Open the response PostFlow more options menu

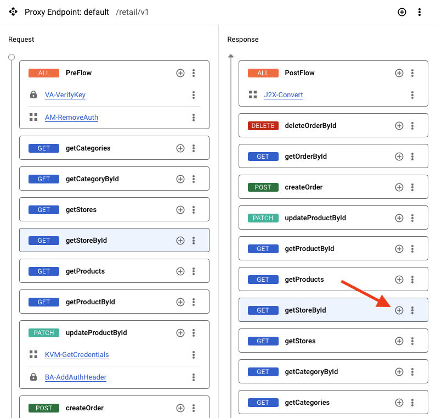(412, 73)
